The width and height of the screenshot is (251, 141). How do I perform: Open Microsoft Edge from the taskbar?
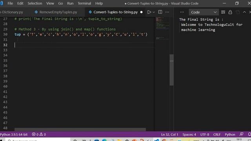tap(104, 140)
